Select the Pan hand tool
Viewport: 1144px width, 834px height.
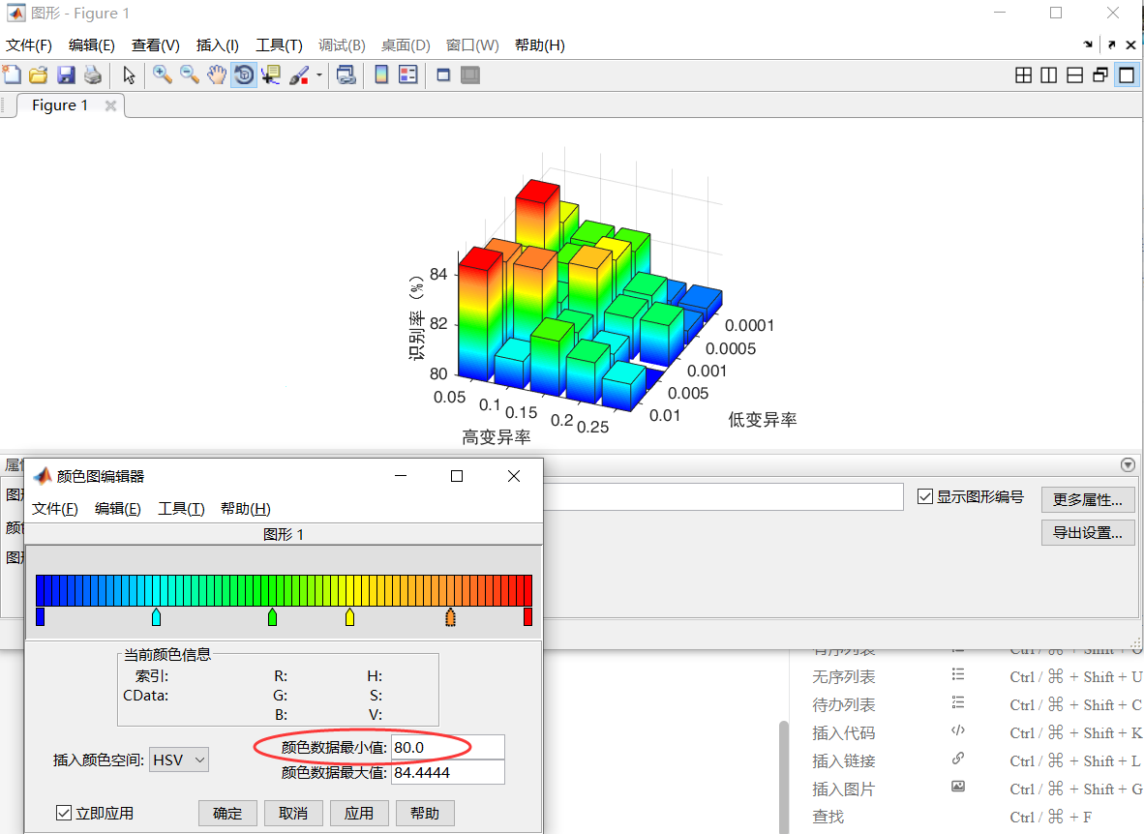tap(217, 74)
